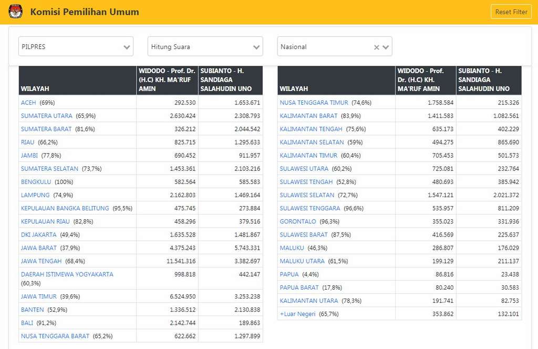The height and width of the screenshot is (349, 538).
Task: Select the SULAWESI UTARA link
Action: click(x=304, y=169)
